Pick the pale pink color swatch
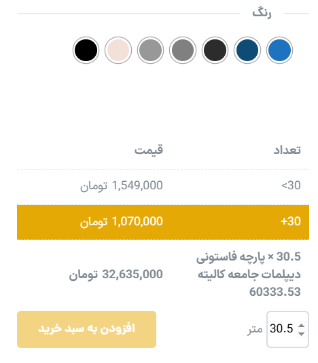 coord(118,50)
